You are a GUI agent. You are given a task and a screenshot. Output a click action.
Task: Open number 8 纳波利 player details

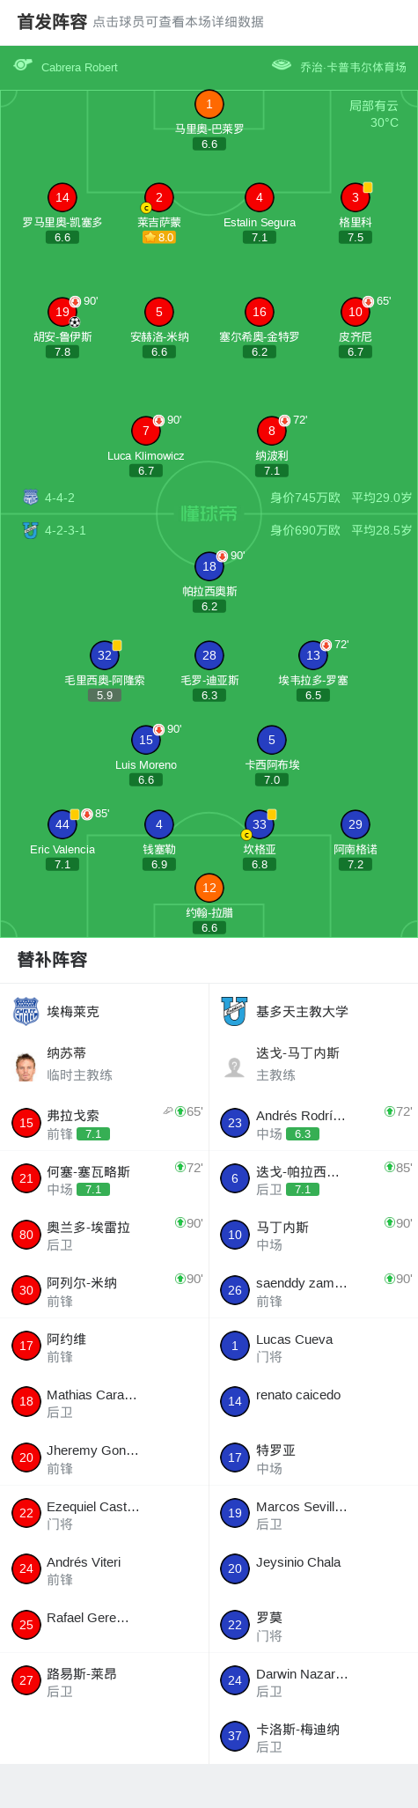click(x=272, y=431)
